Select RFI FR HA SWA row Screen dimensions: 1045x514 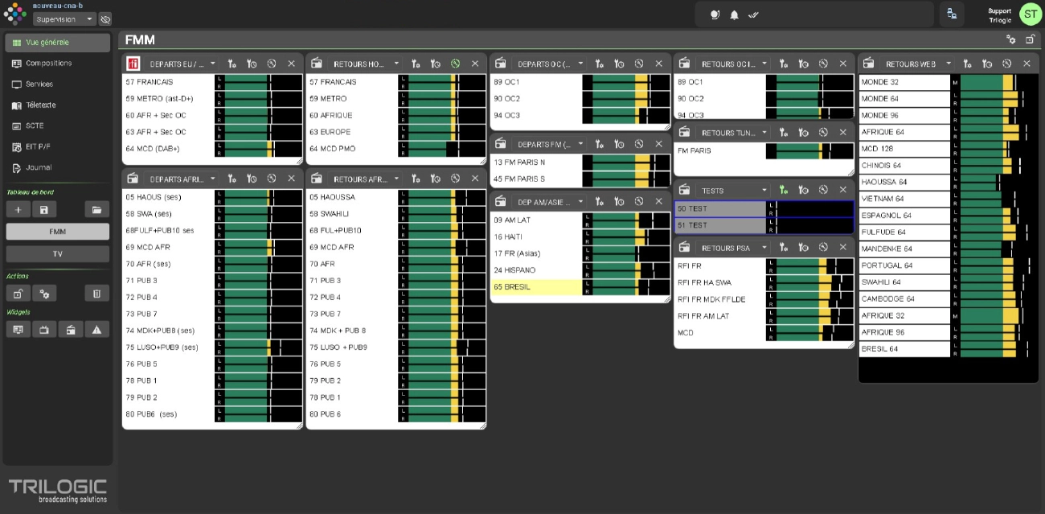(x=764, y=282)
